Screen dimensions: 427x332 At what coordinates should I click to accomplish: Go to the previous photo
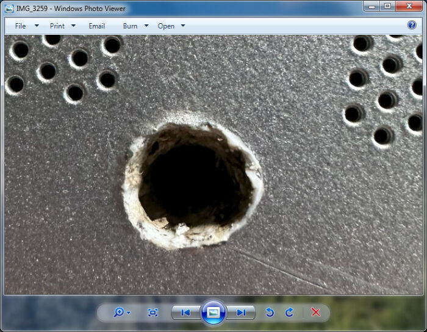tap(185, 312)
